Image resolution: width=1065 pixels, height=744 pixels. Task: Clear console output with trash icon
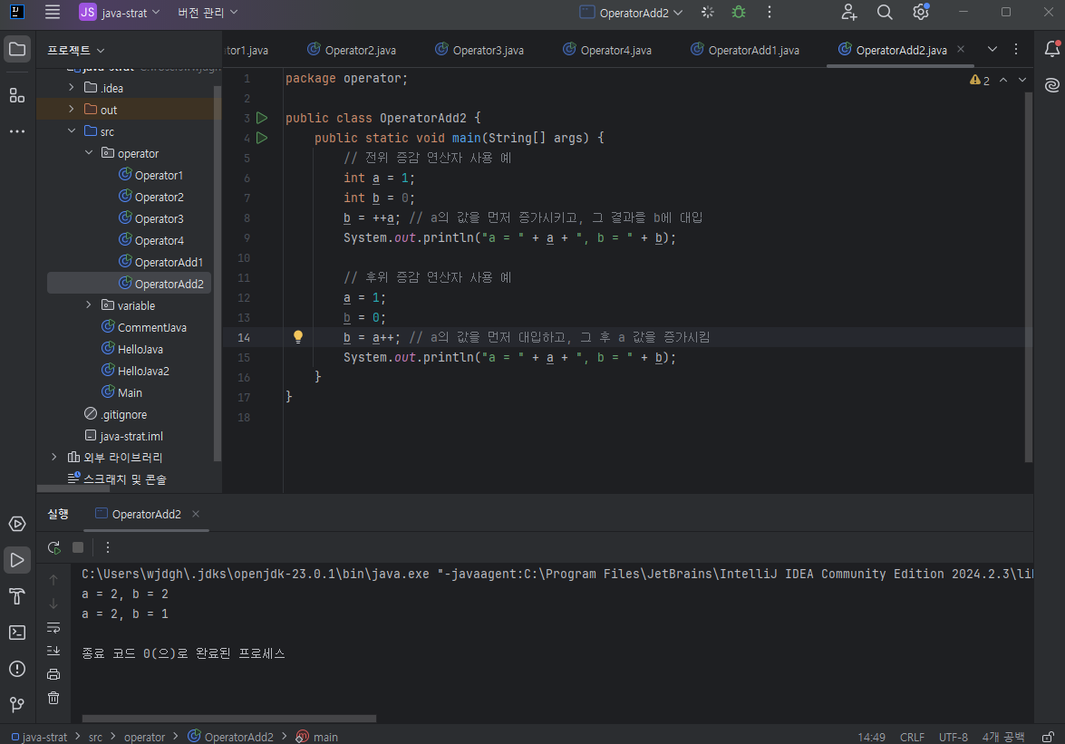(x=53, y=698)
